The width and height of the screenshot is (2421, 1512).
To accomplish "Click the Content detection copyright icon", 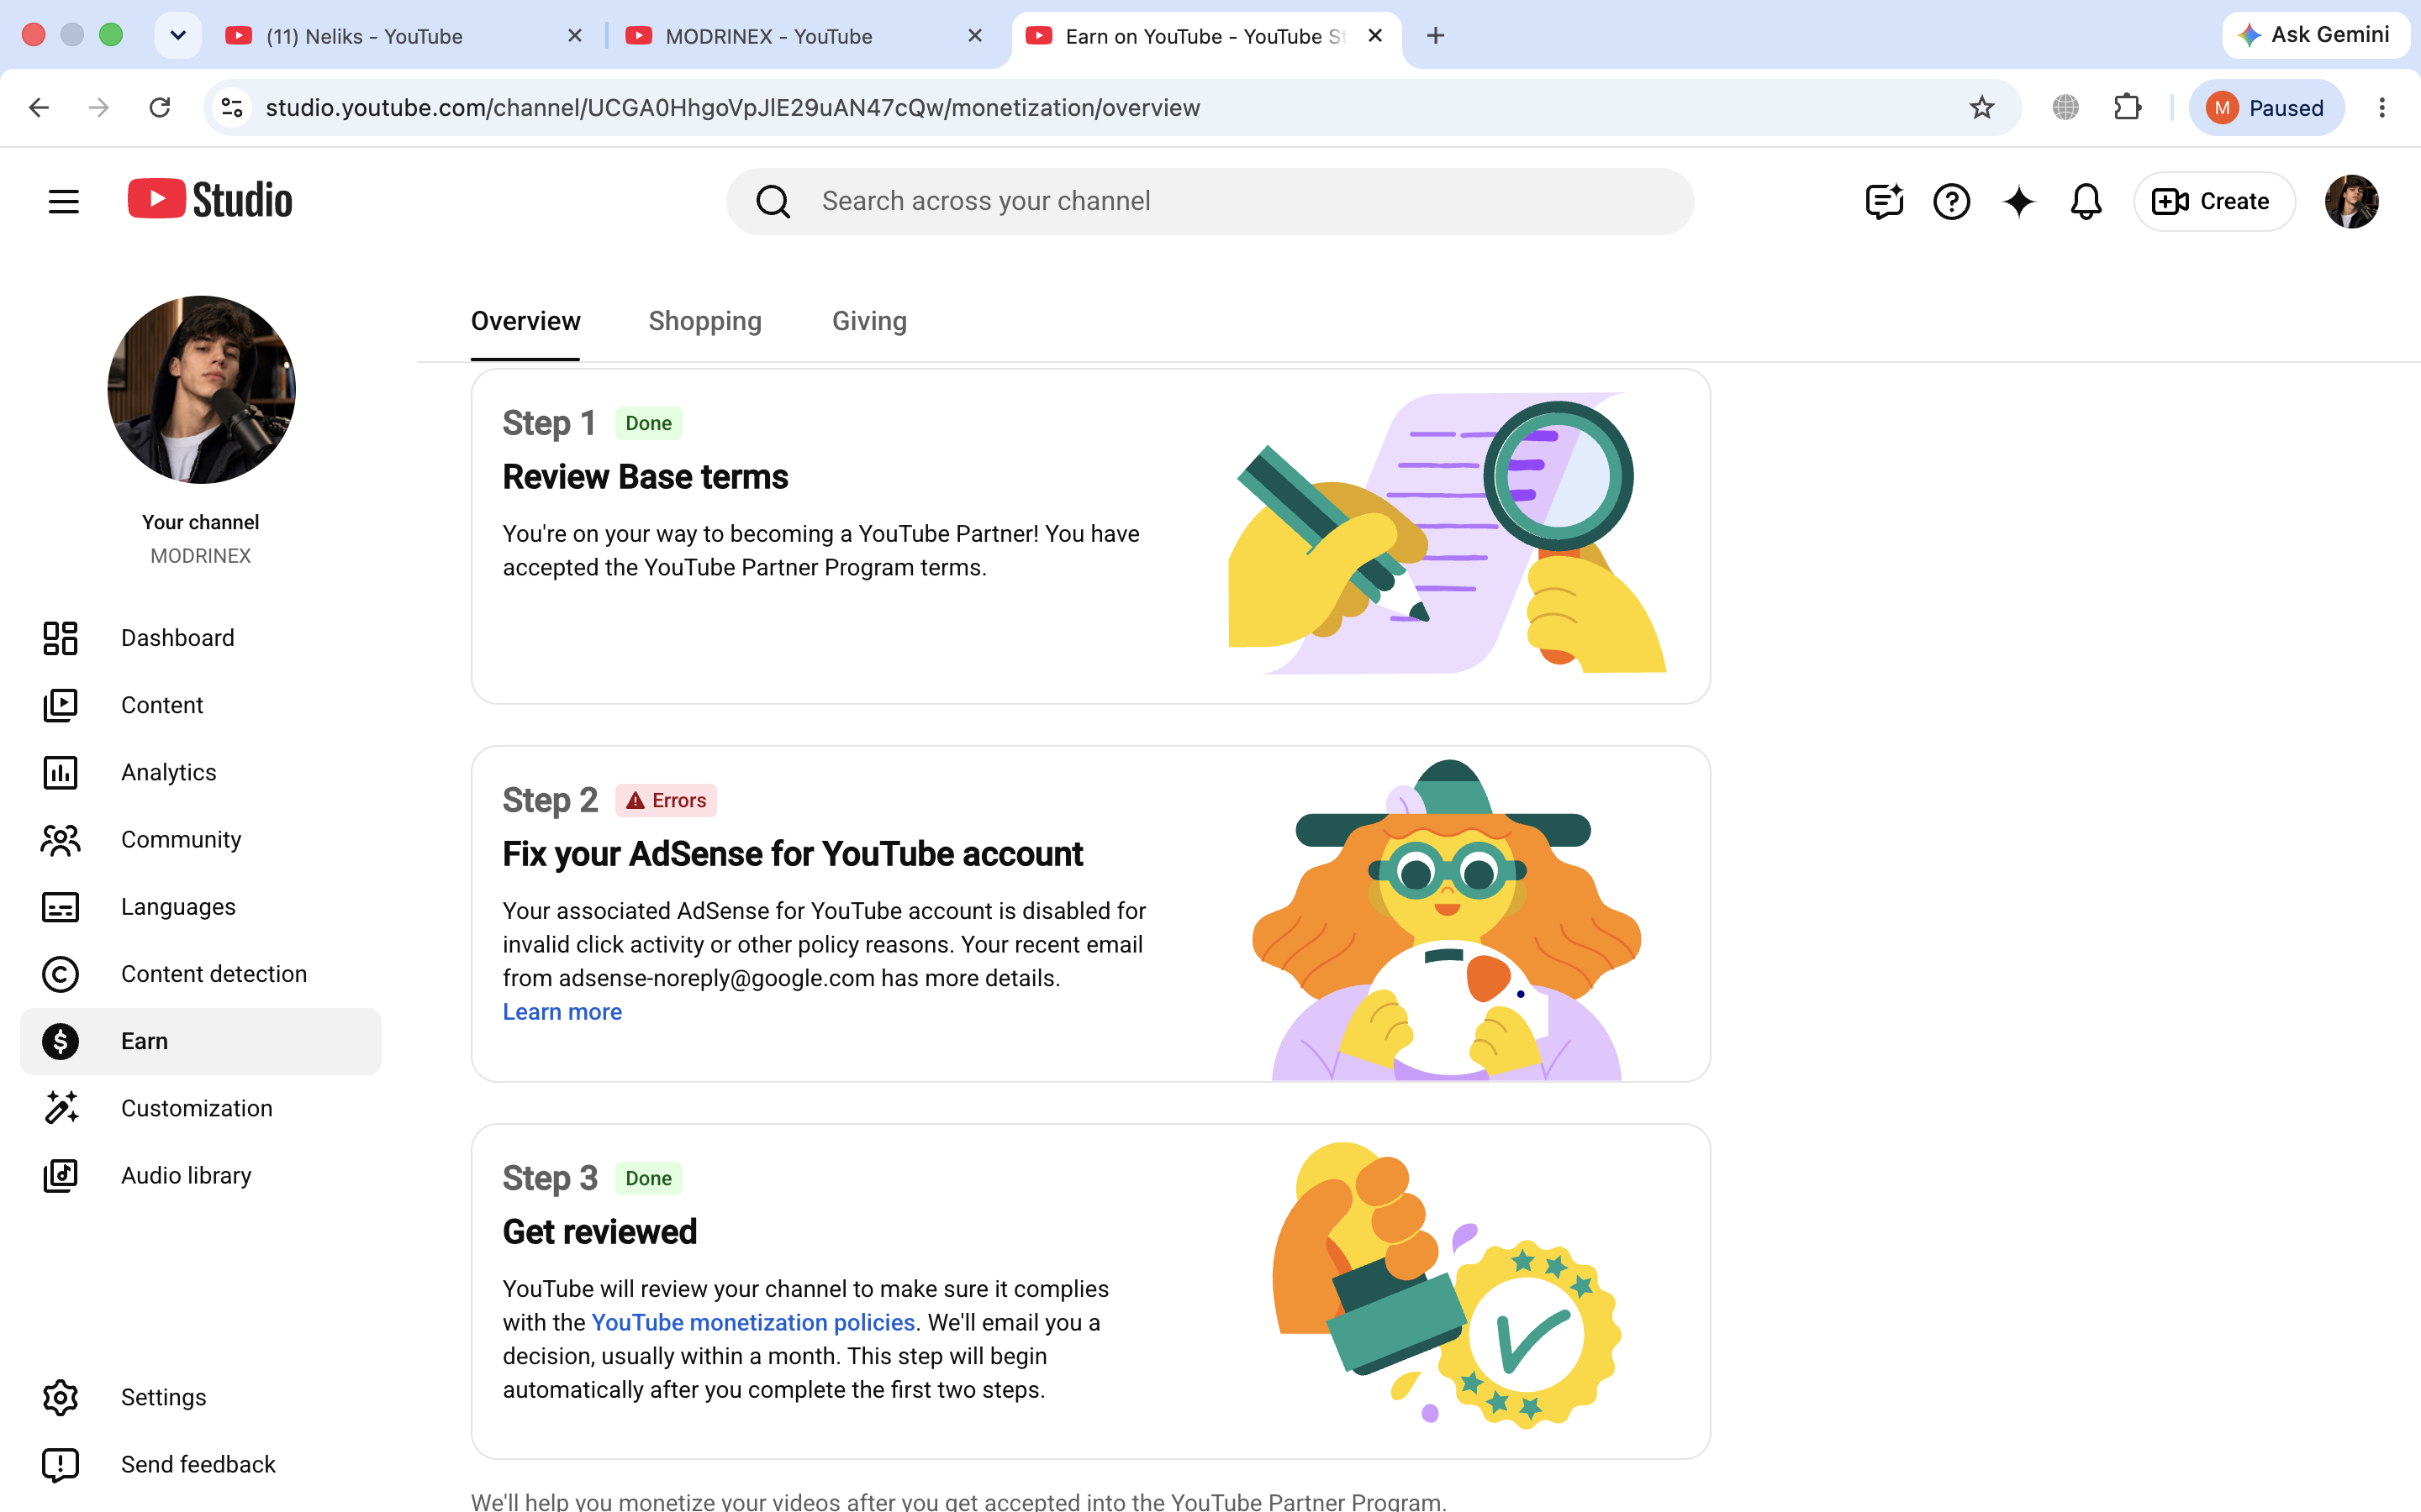I will point(60,974).
